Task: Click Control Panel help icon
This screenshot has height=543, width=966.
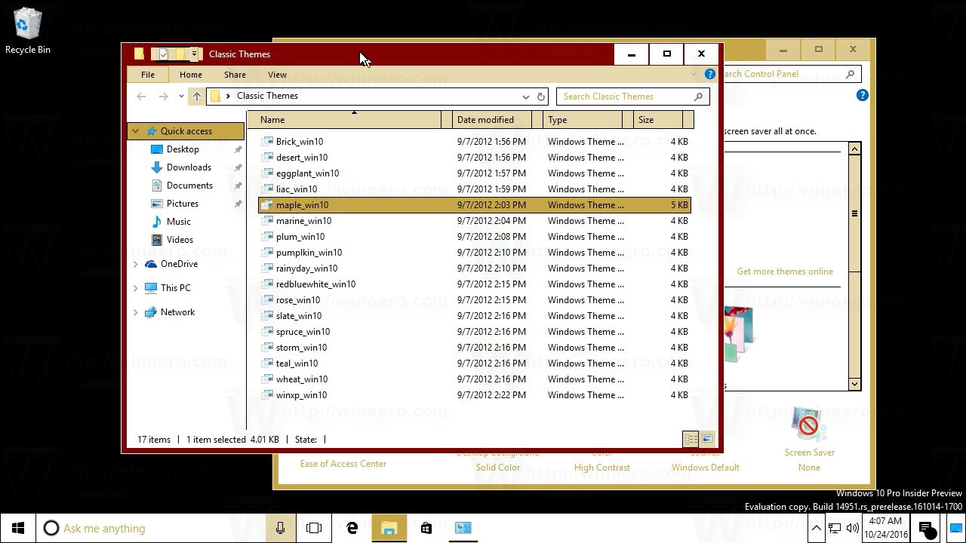Action: coord(862,95)
